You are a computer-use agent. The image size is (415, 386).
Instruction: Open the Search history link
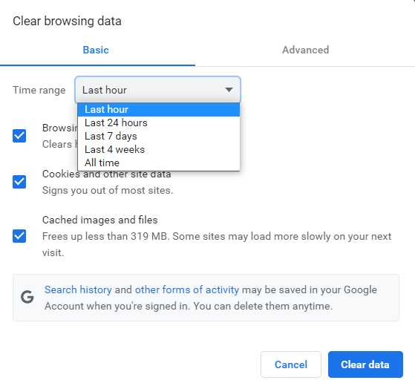point(78,289)
